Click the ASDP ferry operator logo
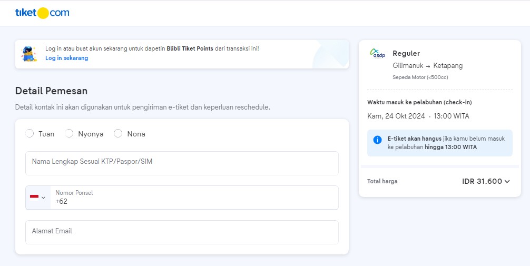Viewport: 530px width, 266px height. click(x=378, y=53)
